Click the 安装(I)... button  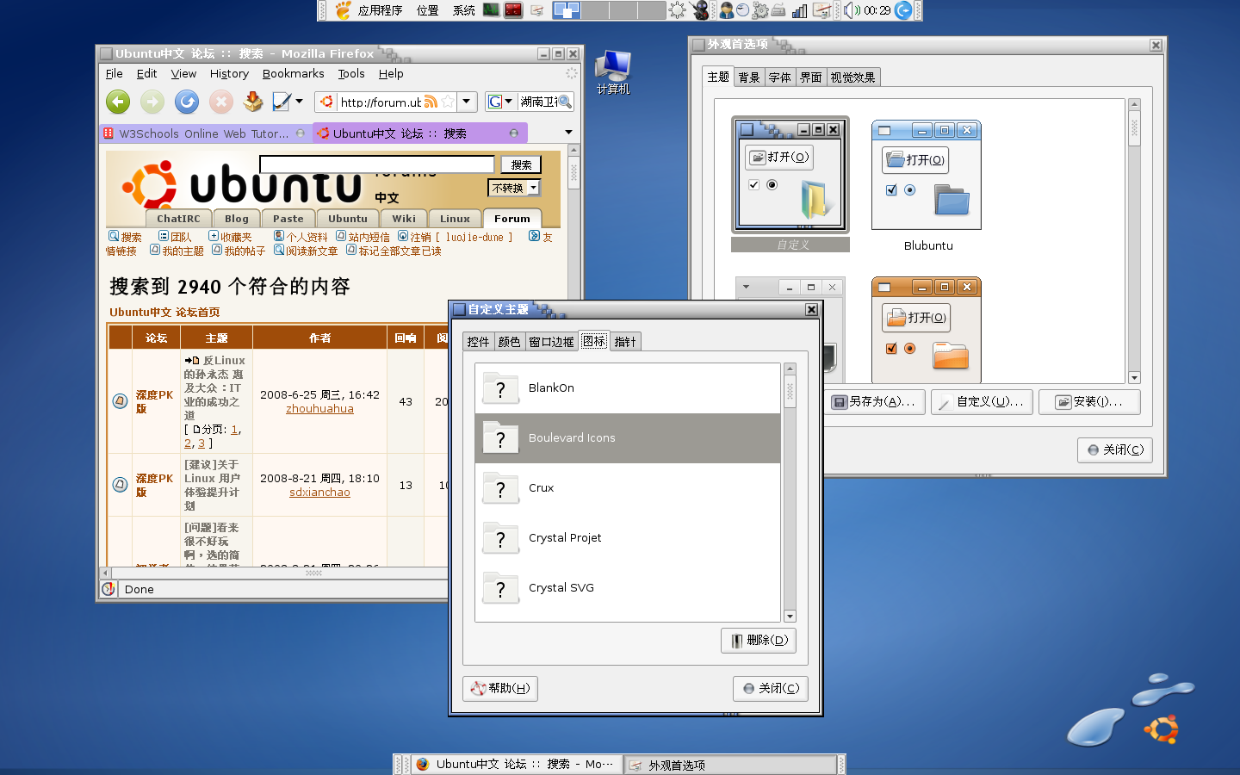[1089, 402]
